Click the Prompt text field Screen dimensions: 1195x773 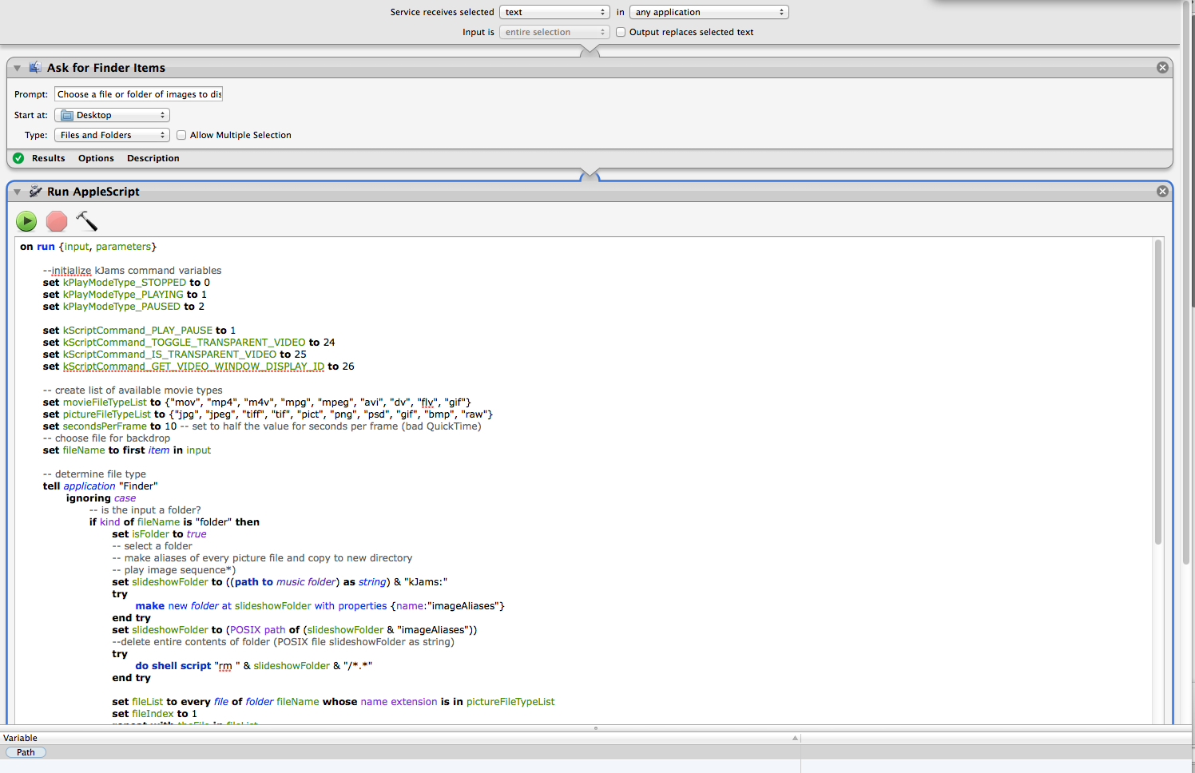coord(138,94)
